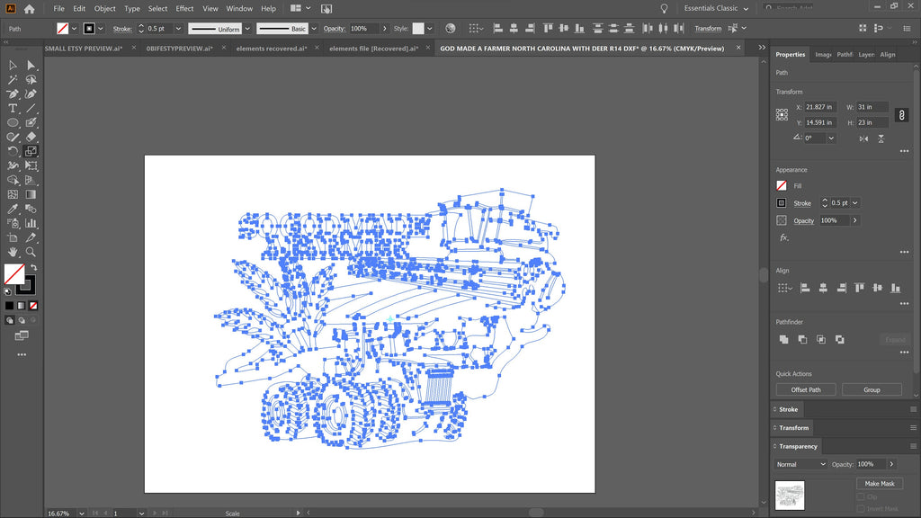This screenshot has width=921, height=518.
Task: Pick the Rotate tool
Action: pyautogui.click(x=13, y=151)
